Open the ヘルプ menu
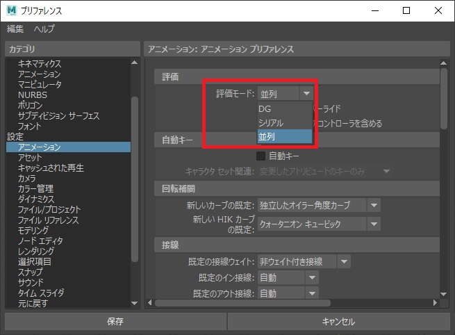Image resolution: width=455 pixels, height=335 pixels. point(44,28)
